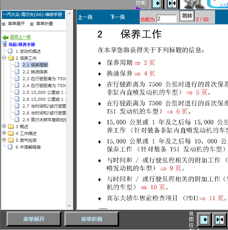Click page icon of item 2.4
The width and height of the screenshot is (228, 230).
[17, 85]
